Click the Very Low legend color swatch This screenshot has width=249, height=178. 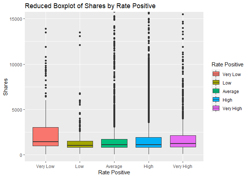(x=216, y=74)
